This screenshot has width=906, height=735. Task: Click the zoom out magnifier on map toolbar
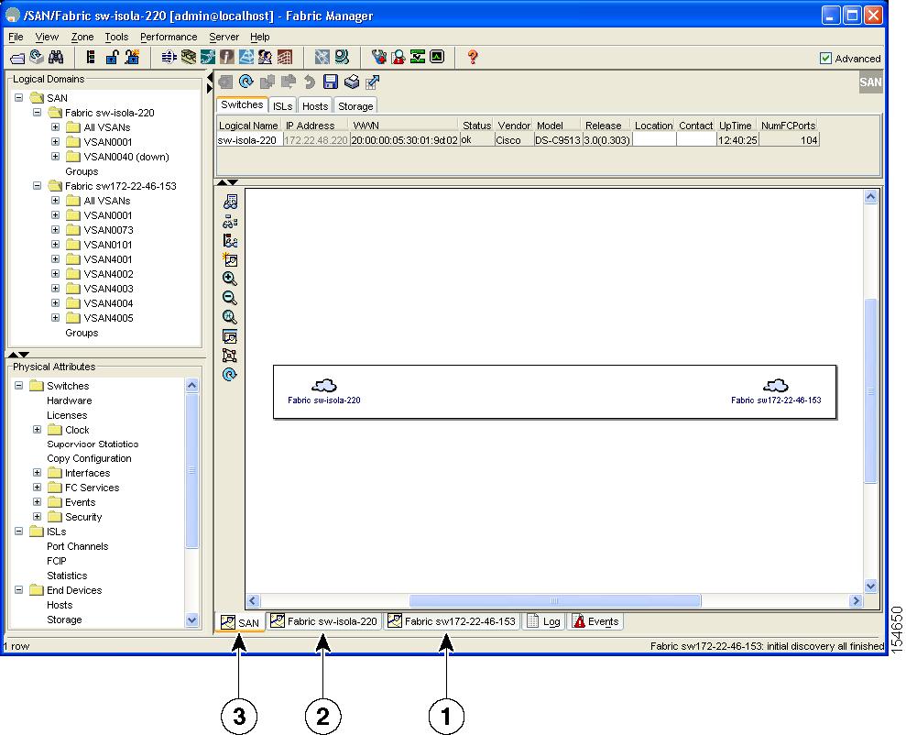(229, 298)
